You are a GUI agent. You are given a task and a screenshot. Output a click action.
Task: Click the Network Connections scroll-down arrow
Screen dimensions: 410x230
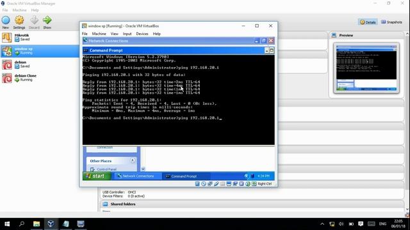(x=143, y=169)
